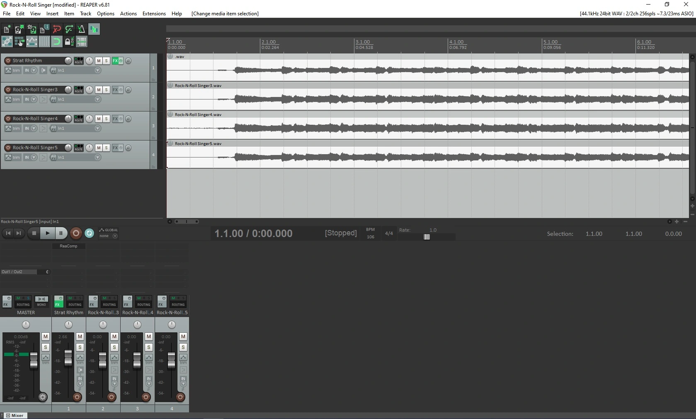Screen dimensions: 696x419
Task: Click the 4/4 time signature field
Action: coord(389,233)
